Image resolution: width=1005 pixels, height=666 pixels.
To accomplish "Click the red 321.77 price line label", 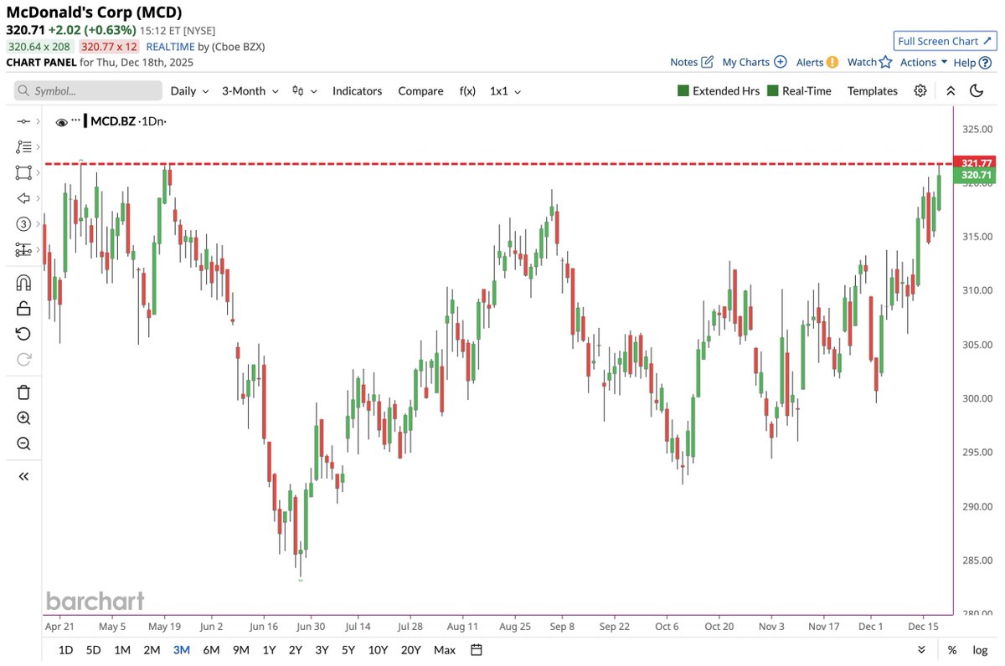I will tap(977, 163).
